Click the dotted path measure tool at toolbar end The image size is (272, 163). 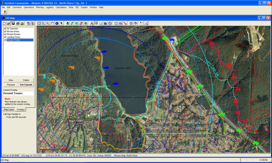(x=147, y=23)
